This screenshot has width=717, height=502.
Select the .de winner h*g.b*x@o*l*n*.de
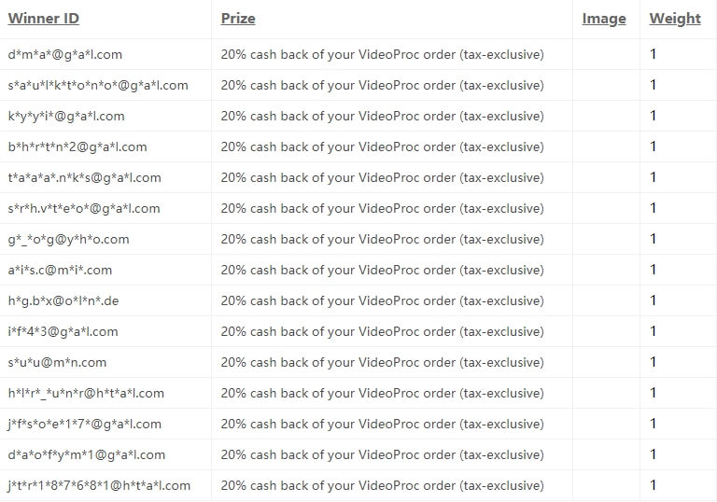[x=63, y=300]
